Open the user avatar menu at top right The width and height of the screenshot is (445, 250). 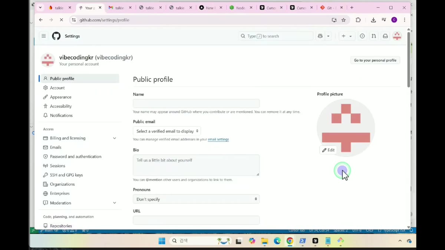(397, 36)
